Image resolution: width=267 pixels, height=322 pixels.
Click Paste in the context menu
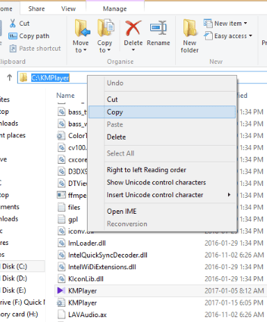162,124
